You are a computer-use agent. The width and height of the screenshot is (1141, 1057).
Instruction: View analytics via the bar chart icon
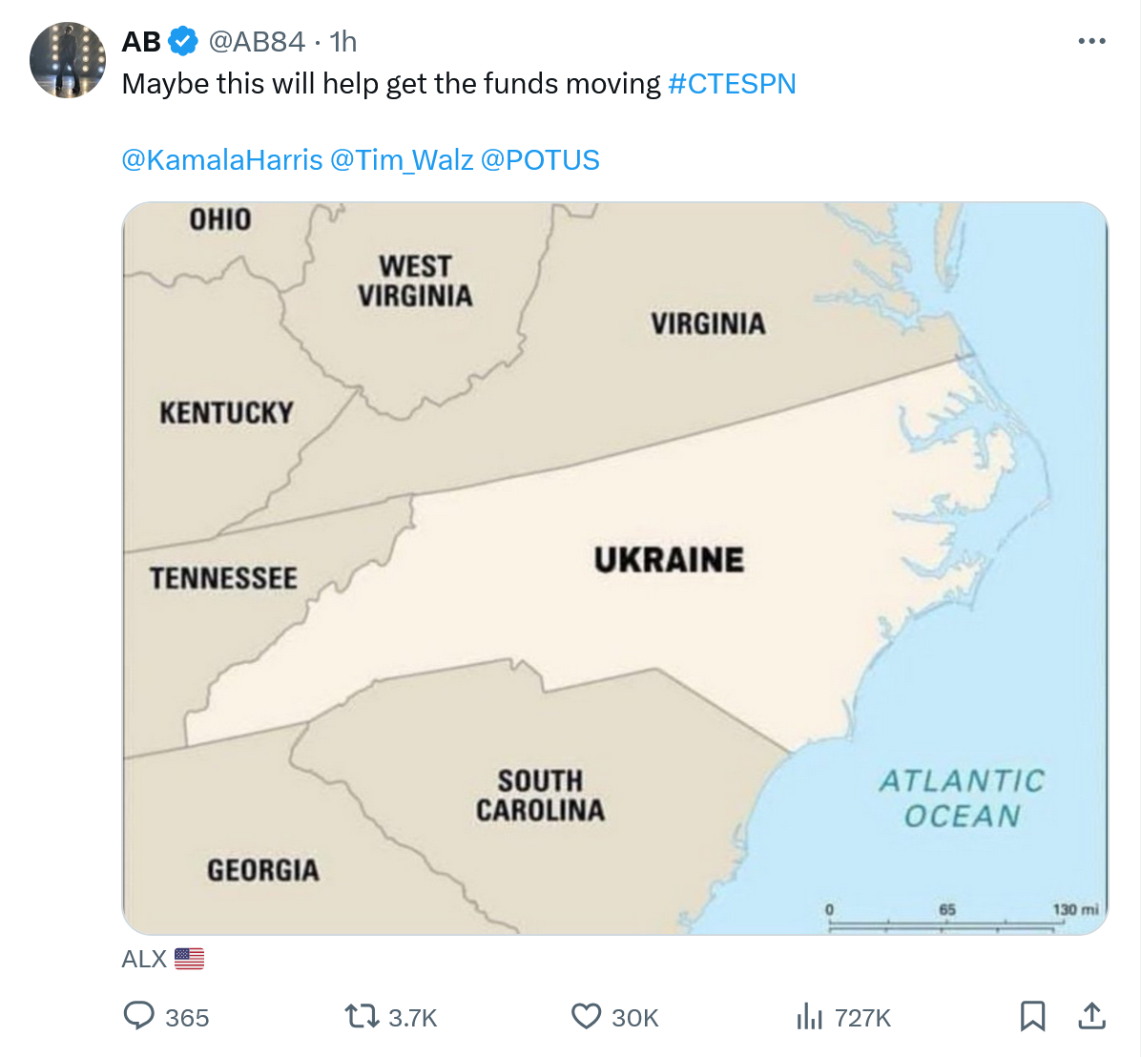[809, 1016]
